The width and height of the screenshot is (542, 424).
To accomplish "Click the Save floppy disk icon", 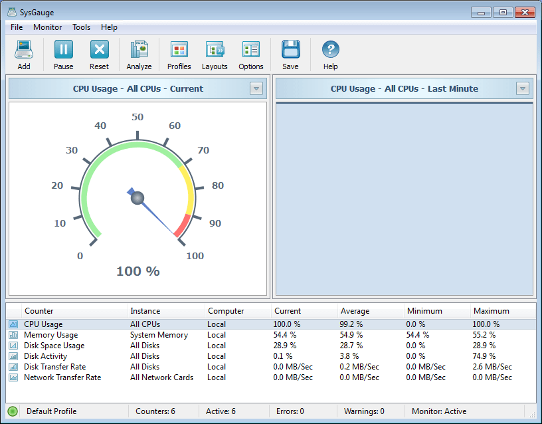I will coord(290,49).
